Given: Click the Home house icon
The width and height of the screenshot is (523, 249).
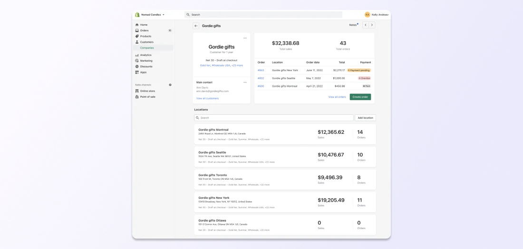Looking at the screenshot, I should pyautogui.click(x=137, y=25).
